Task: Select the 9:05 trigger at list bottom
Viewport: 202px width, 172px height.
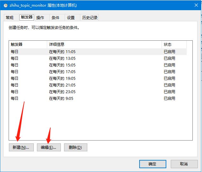Action: [98, 99]
